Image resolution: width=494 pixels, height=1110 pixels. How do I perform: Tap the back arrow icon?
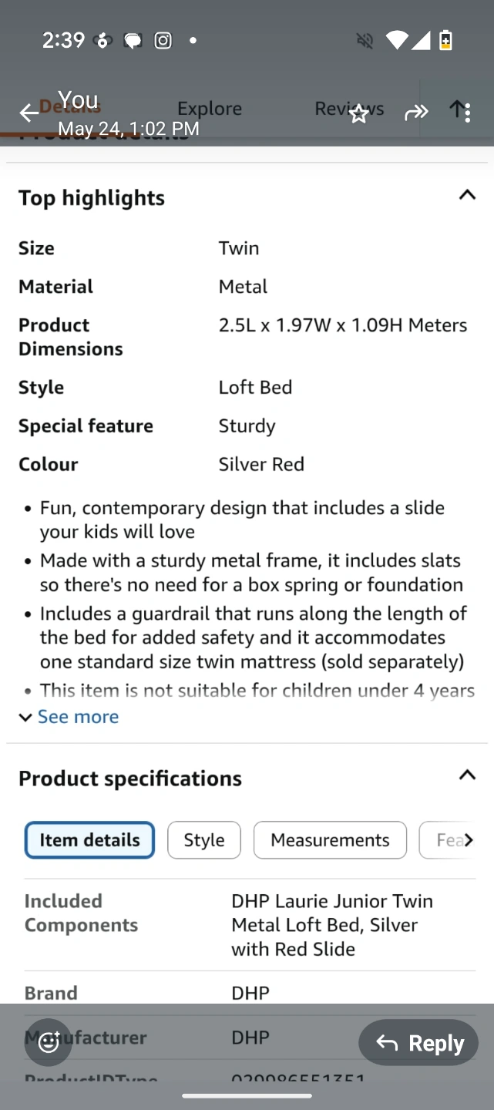tap(29, 113)
